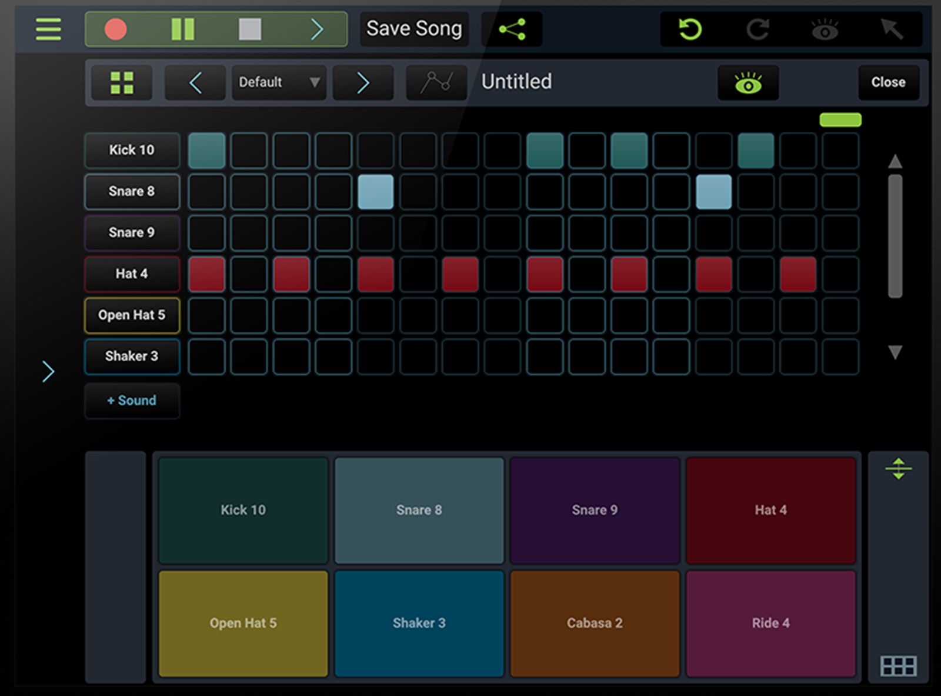The height and width of the screenshot is (696, 941).
Task: Toggle the green eye visibility button
Action: click(x=748, y=83)
